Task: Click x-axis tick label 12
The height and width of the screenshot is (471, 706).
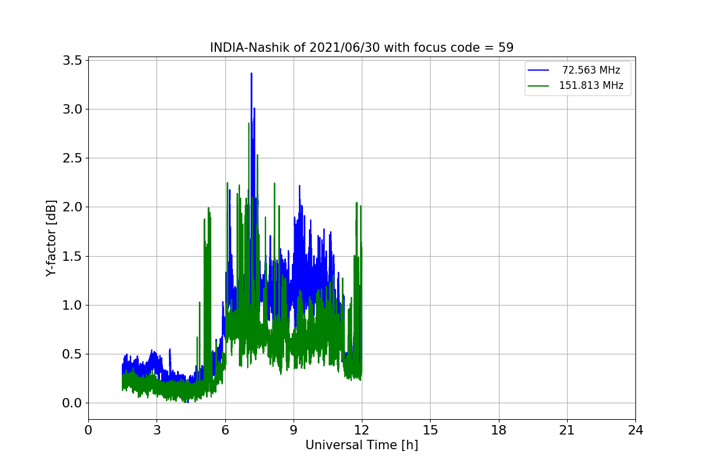Action: [x=362, y=430]
